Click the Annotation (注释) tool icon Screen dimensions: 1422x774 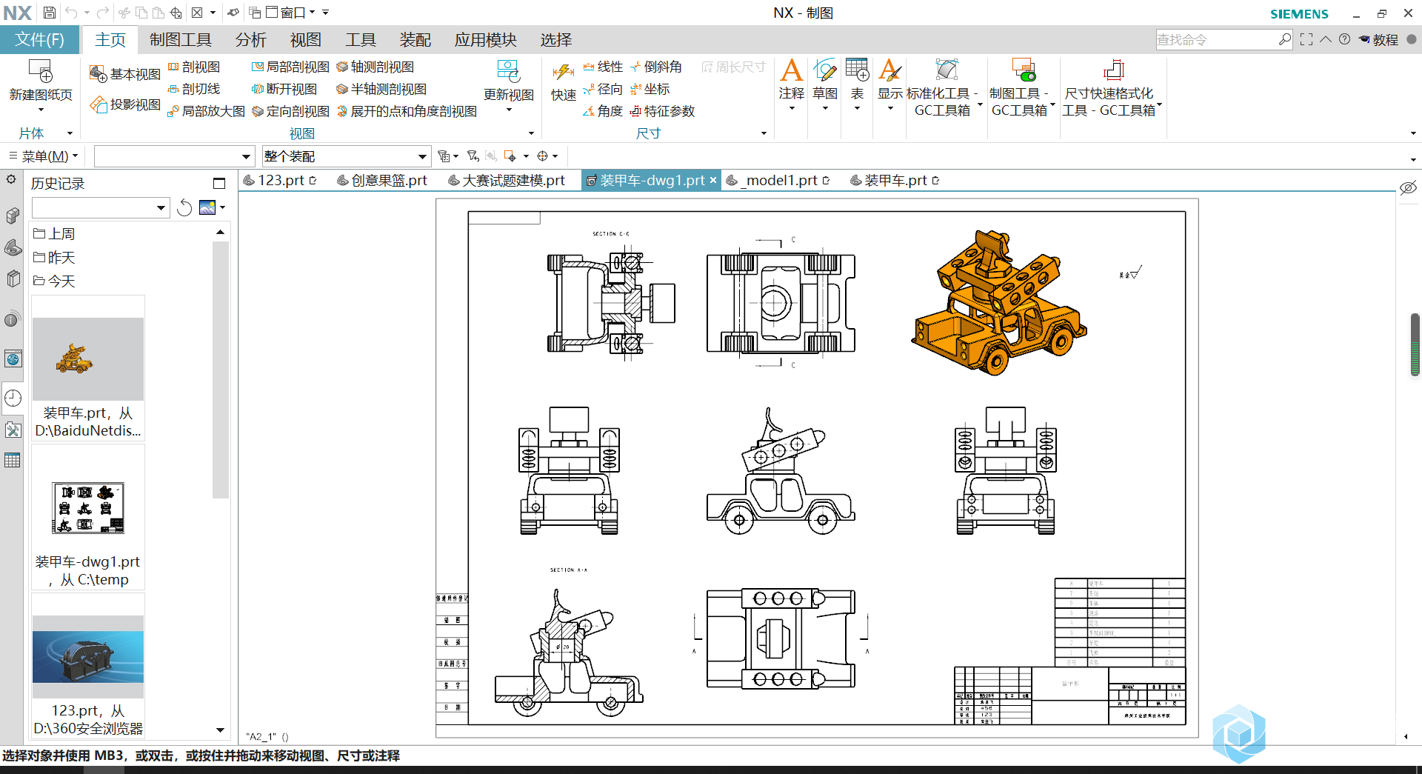(x=791, y=71)
